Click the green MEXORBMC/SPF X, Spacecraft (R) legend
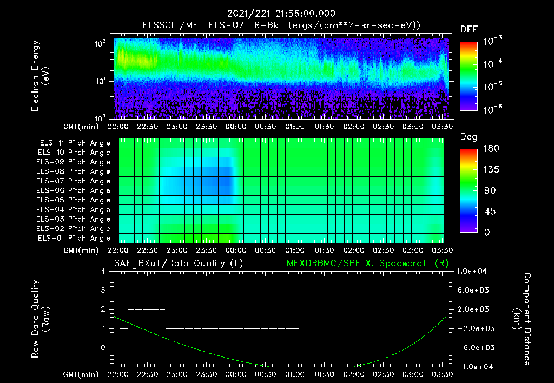 coord(367,263)
